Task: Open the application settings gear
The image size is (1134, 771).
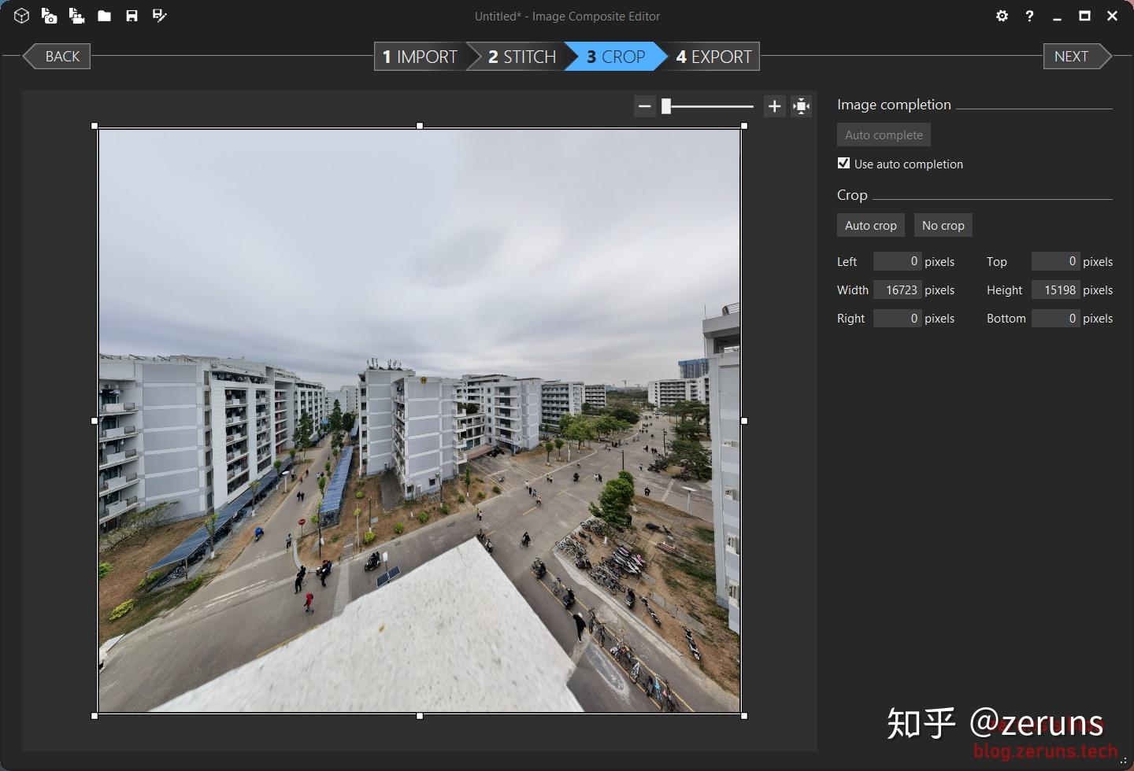Action: [1002, 16]
